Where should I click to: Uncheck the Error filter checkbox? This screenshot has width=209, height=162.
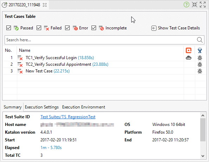point(67,28)
